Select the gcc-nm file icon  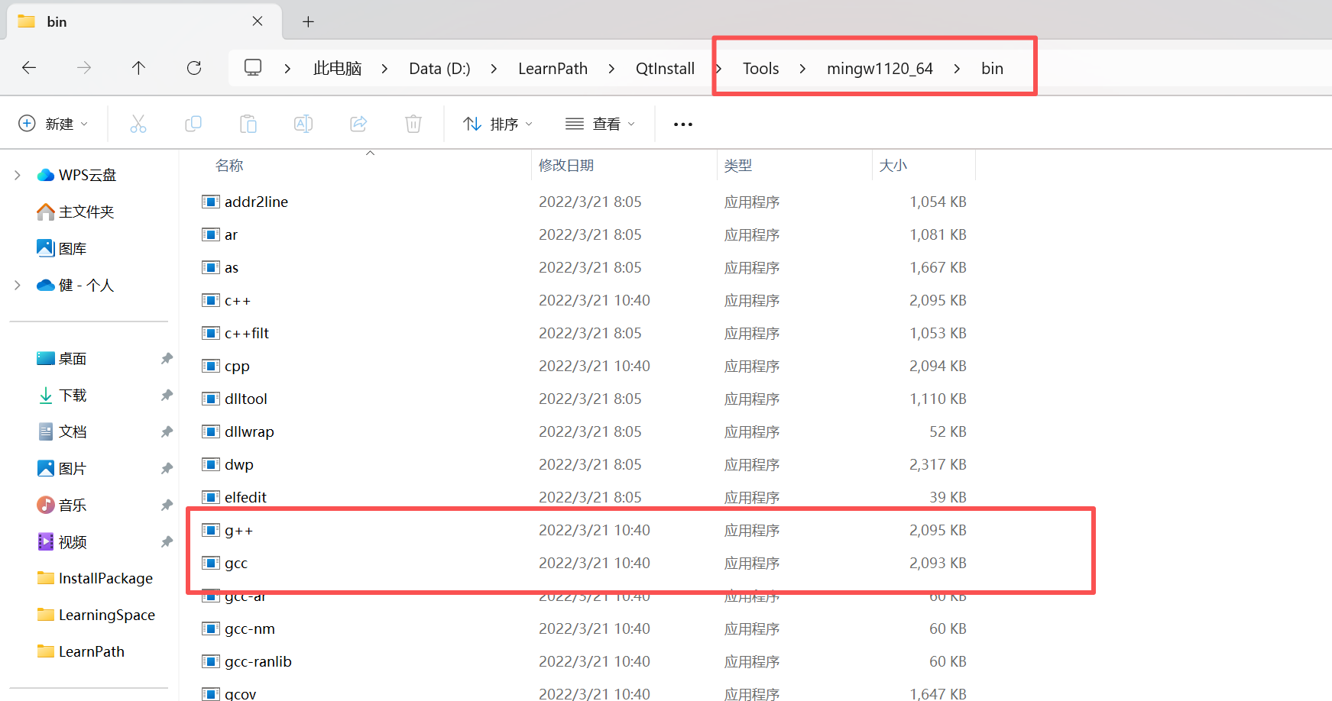(211, 628)
